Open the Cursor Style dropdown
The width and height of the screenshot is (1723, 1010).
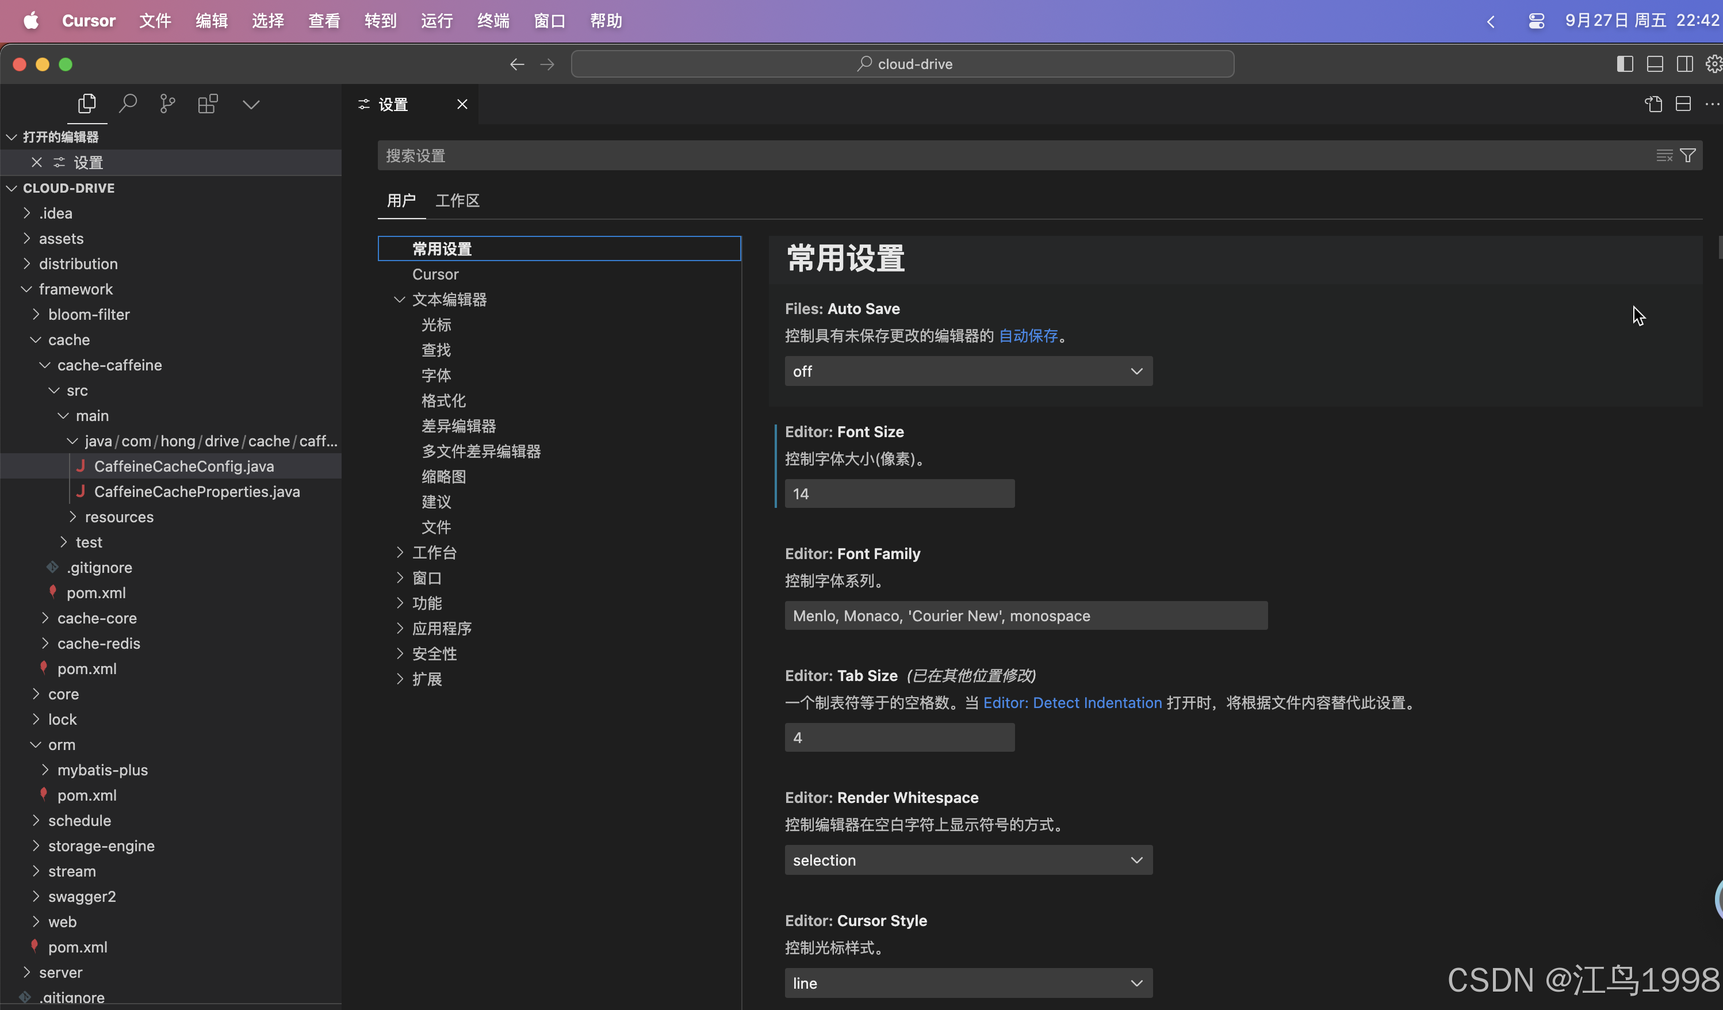[x=968, y=984]
